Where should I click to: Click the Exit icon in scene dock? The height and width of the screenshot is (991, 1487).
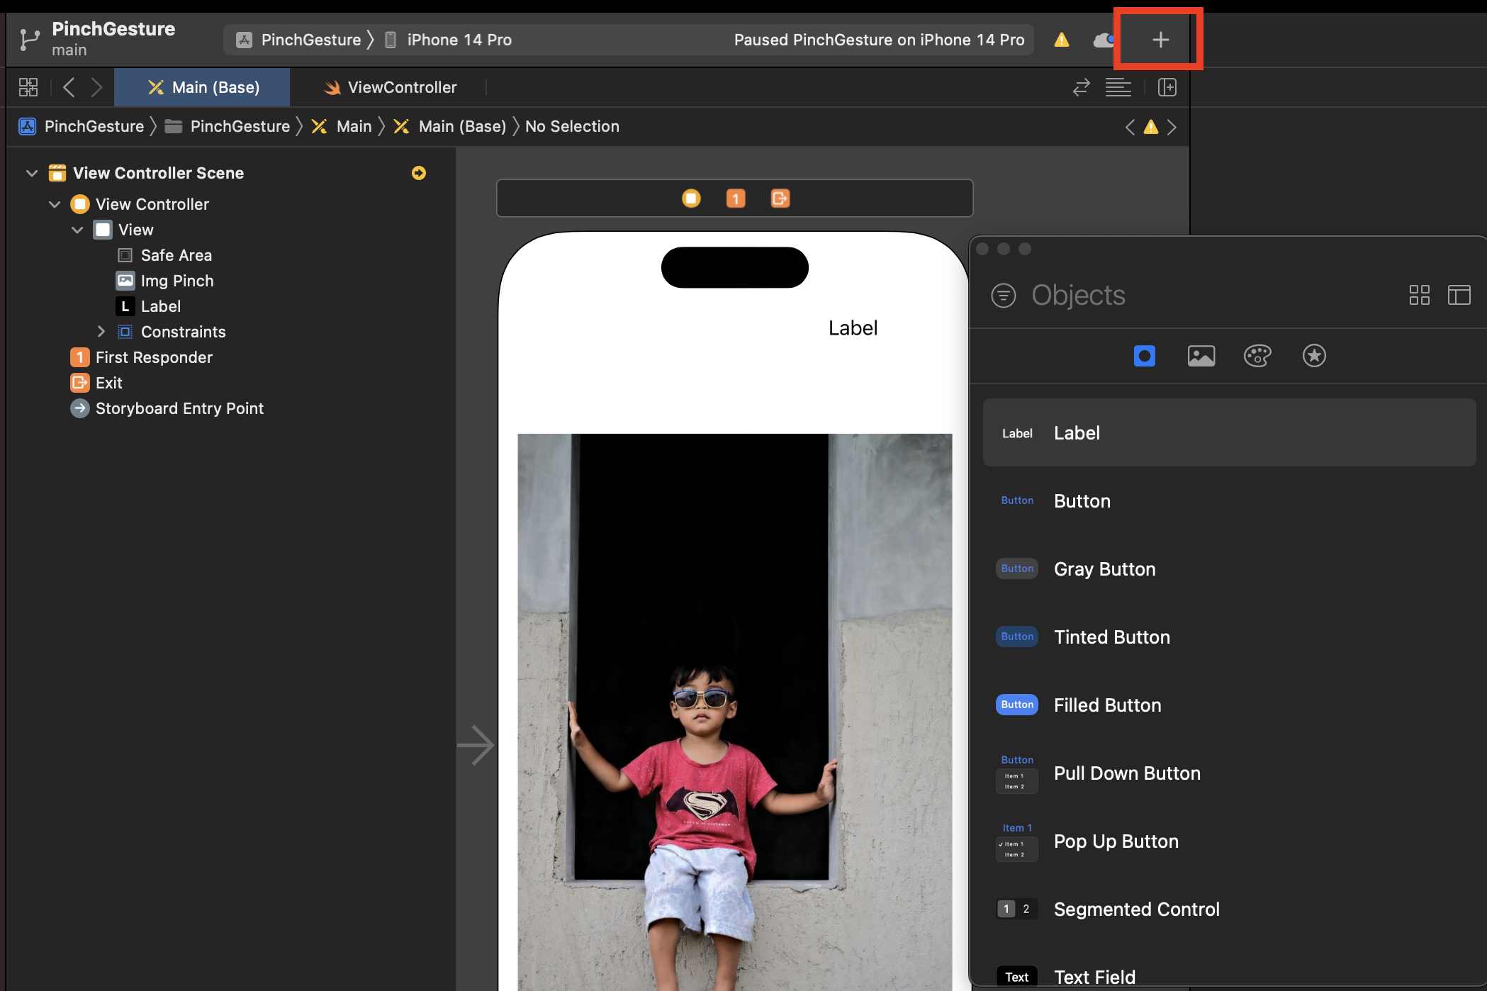[780, 198]
